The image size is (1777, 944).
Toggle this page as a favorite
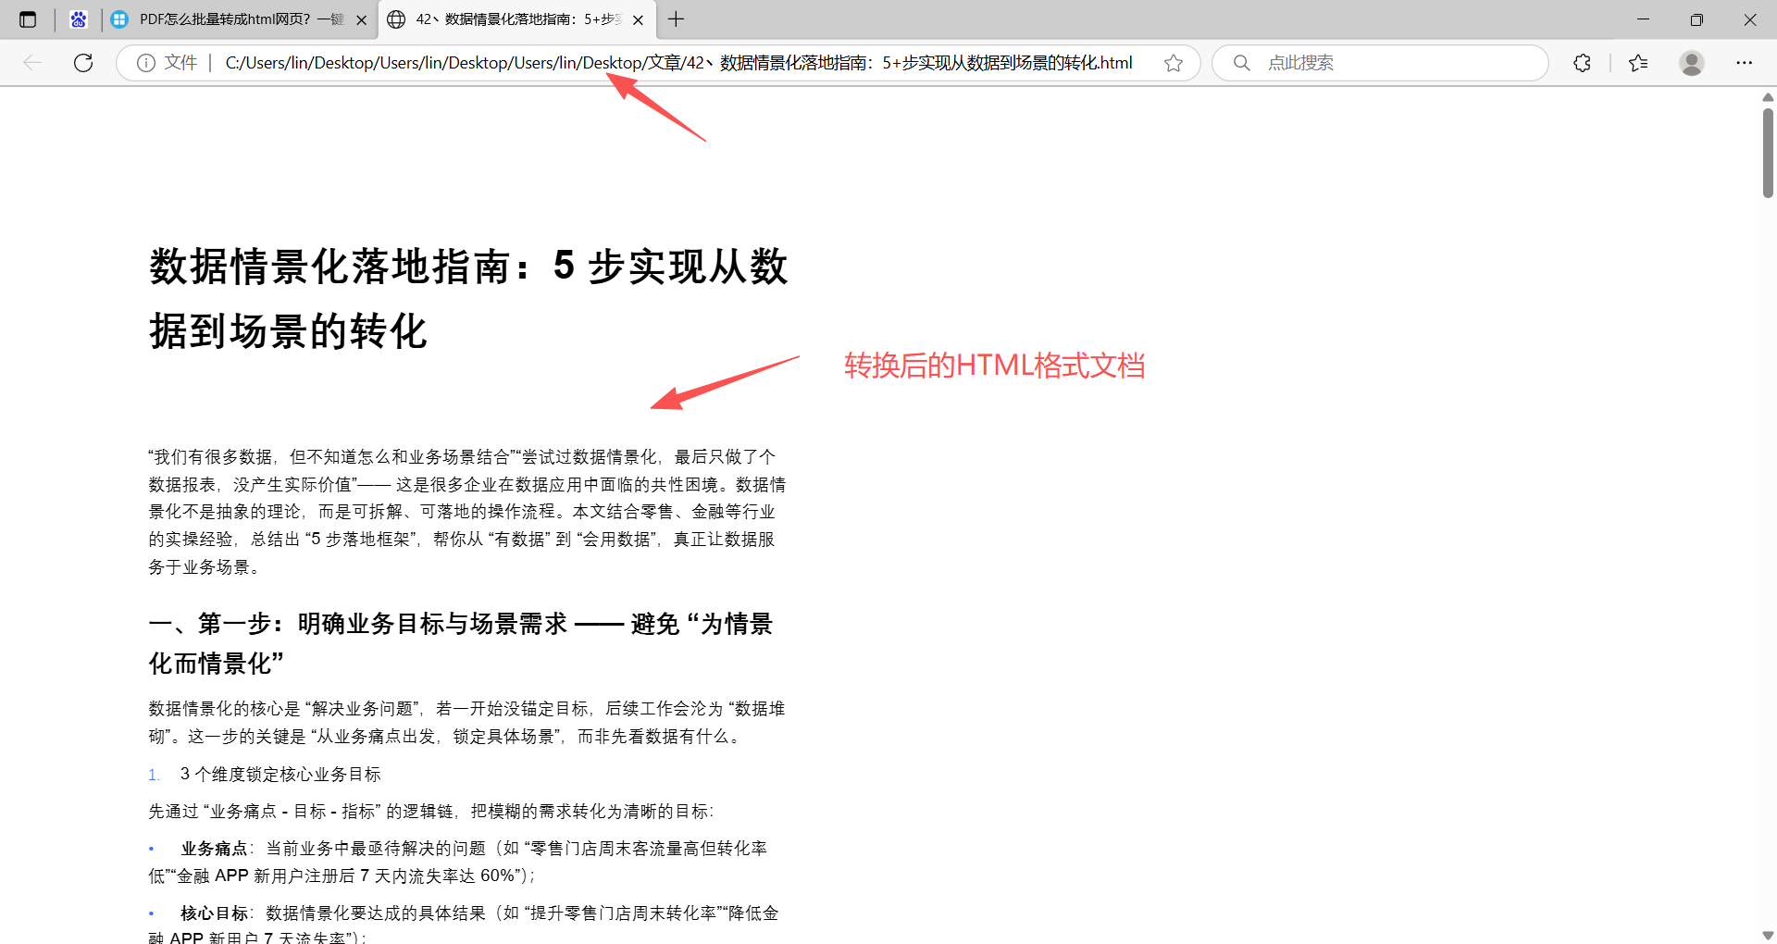[x=1174, y=62]
